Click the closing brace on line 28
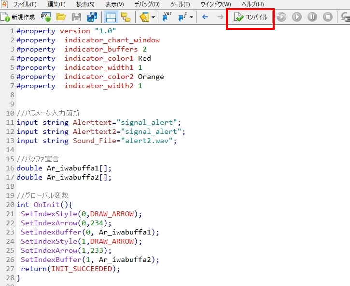This screenshot has height=286, width=350. coord(19,278)
